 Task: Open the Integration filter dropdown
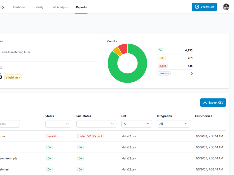pyautogui.click(x=173, y=124)
